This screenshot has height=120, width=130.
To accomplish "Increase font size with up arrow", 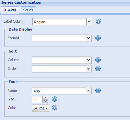I will pos(45,98).
